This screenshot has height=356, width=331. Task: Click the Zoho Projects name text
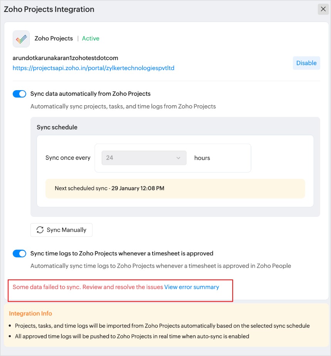pos(54,39)
